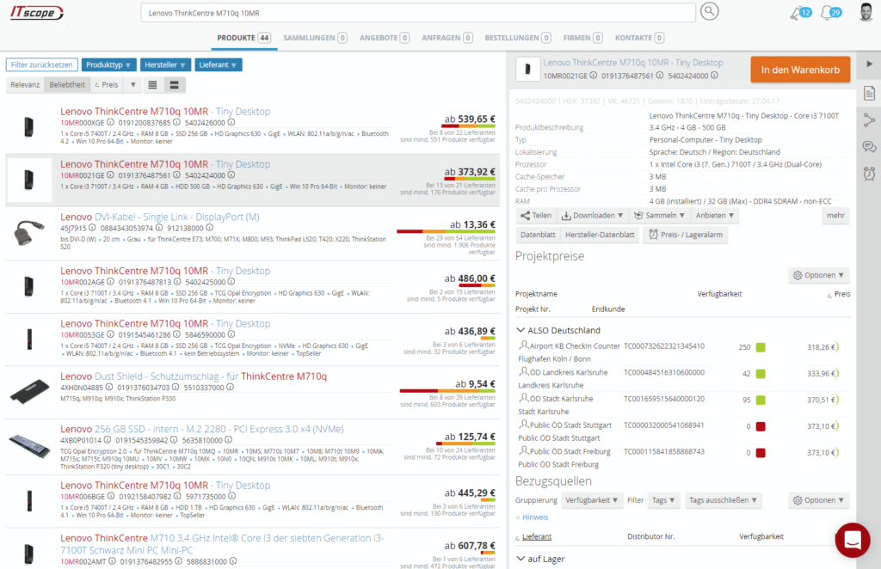The width and height of the screenshot is (881, 569).
Task: Collapse the ALSO Deutschland group
Action: 521,330
